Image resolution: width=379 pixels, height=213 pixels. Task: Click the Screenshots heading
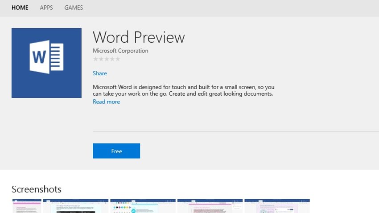click(37, 189)
